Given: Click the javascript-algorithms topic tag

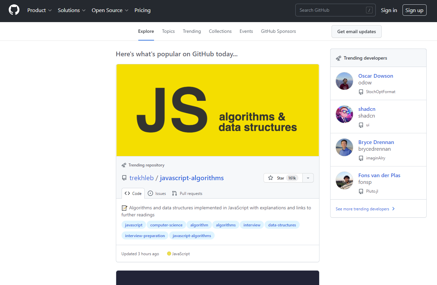Looking at the screenshot, I should pyautogui.click(x=192, y=236).
